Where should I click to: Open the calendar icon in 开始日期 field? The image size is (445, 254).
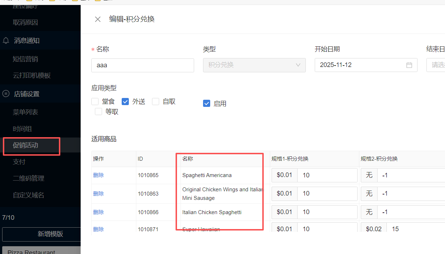[x=409, y=65]
